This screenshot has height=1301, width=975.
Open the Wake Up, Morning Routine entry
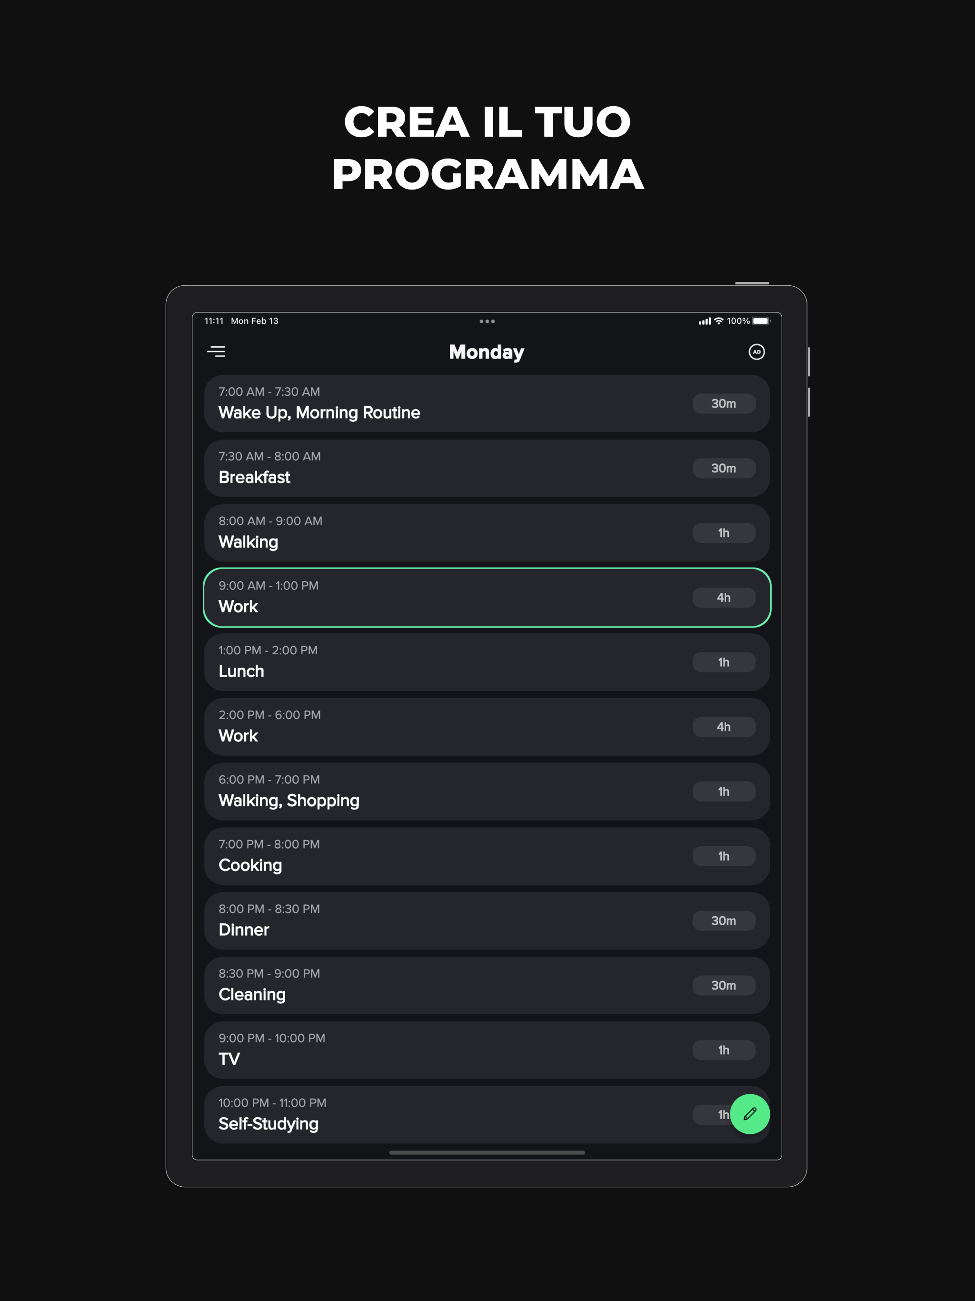pos(487,403)
